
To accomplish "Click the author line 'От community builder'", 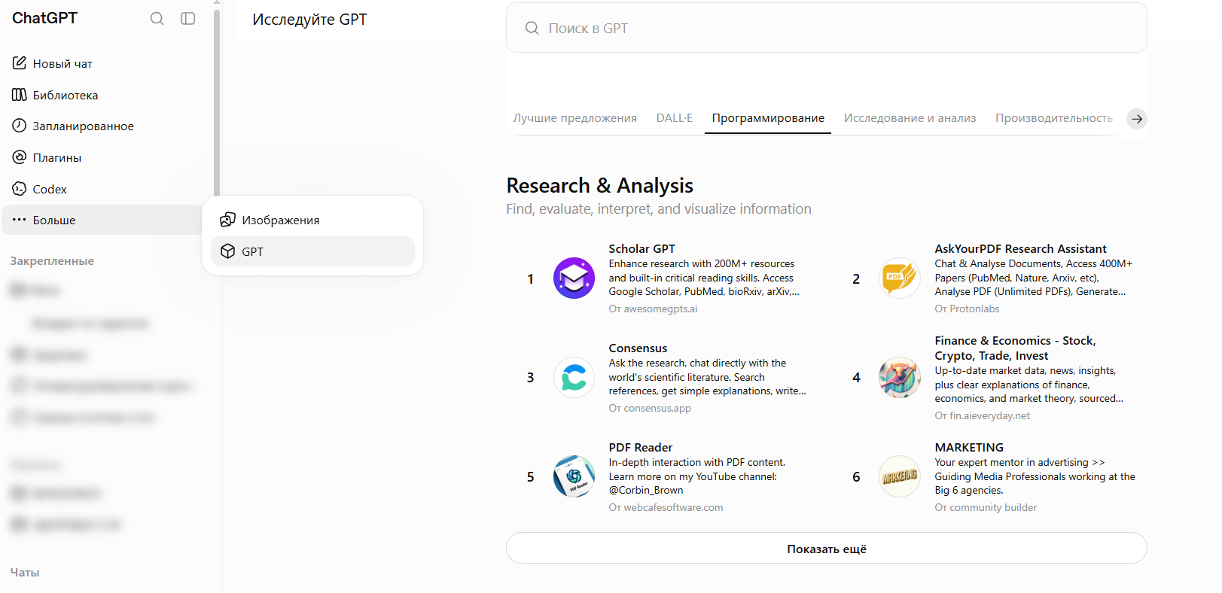I will click(986, 508).
